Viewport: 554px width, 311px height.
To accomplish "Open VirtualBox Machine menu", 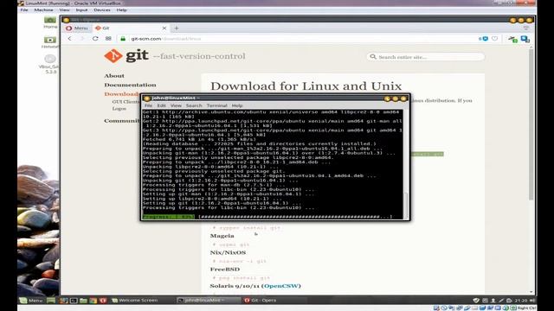I will click(43, 10).
